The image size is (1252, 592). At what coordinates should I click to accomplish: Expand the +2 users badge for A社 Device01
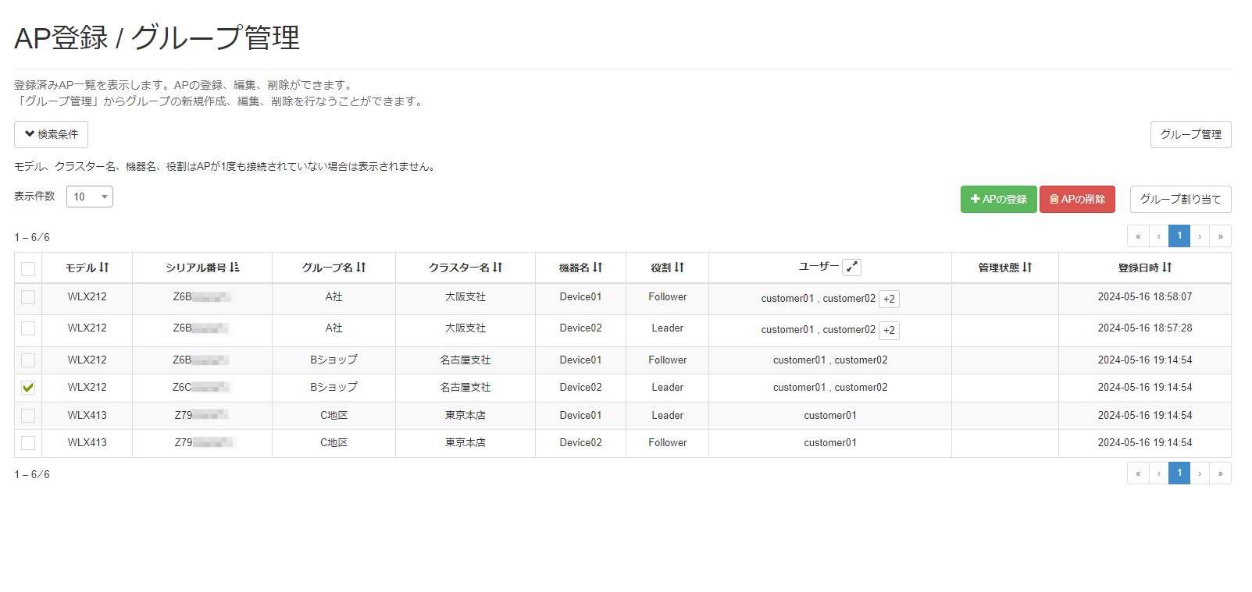click(x=889, y=299)
